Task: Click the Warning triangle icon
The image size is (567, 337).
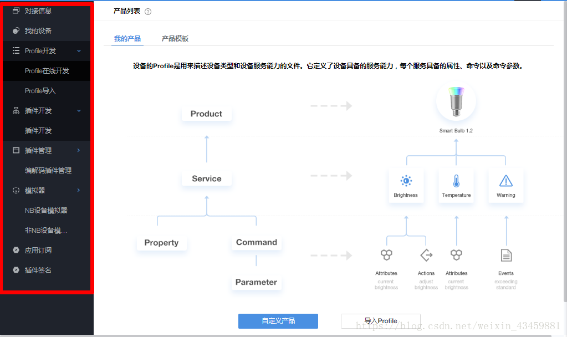Action: point(505,180)
